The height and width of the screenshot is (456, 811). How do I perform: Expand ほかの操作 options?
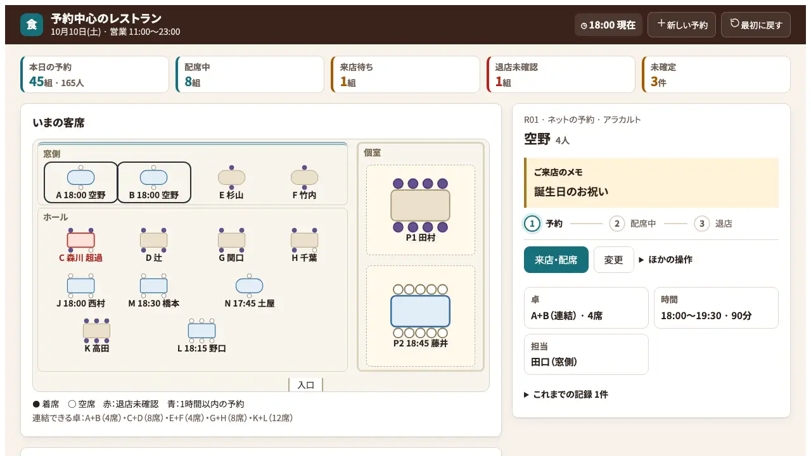coord(666,260)
